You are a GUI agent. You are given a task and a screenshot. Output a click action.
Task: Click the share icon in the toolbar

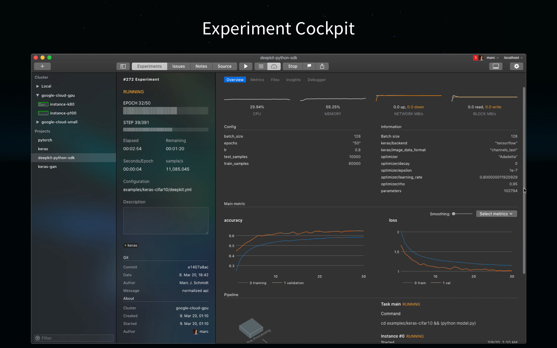(x=322, y=66)
